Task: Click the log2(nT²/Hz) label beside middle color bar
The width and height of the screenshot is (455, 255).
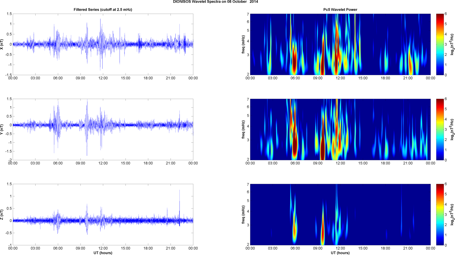Action: click(x=453, y=129)
